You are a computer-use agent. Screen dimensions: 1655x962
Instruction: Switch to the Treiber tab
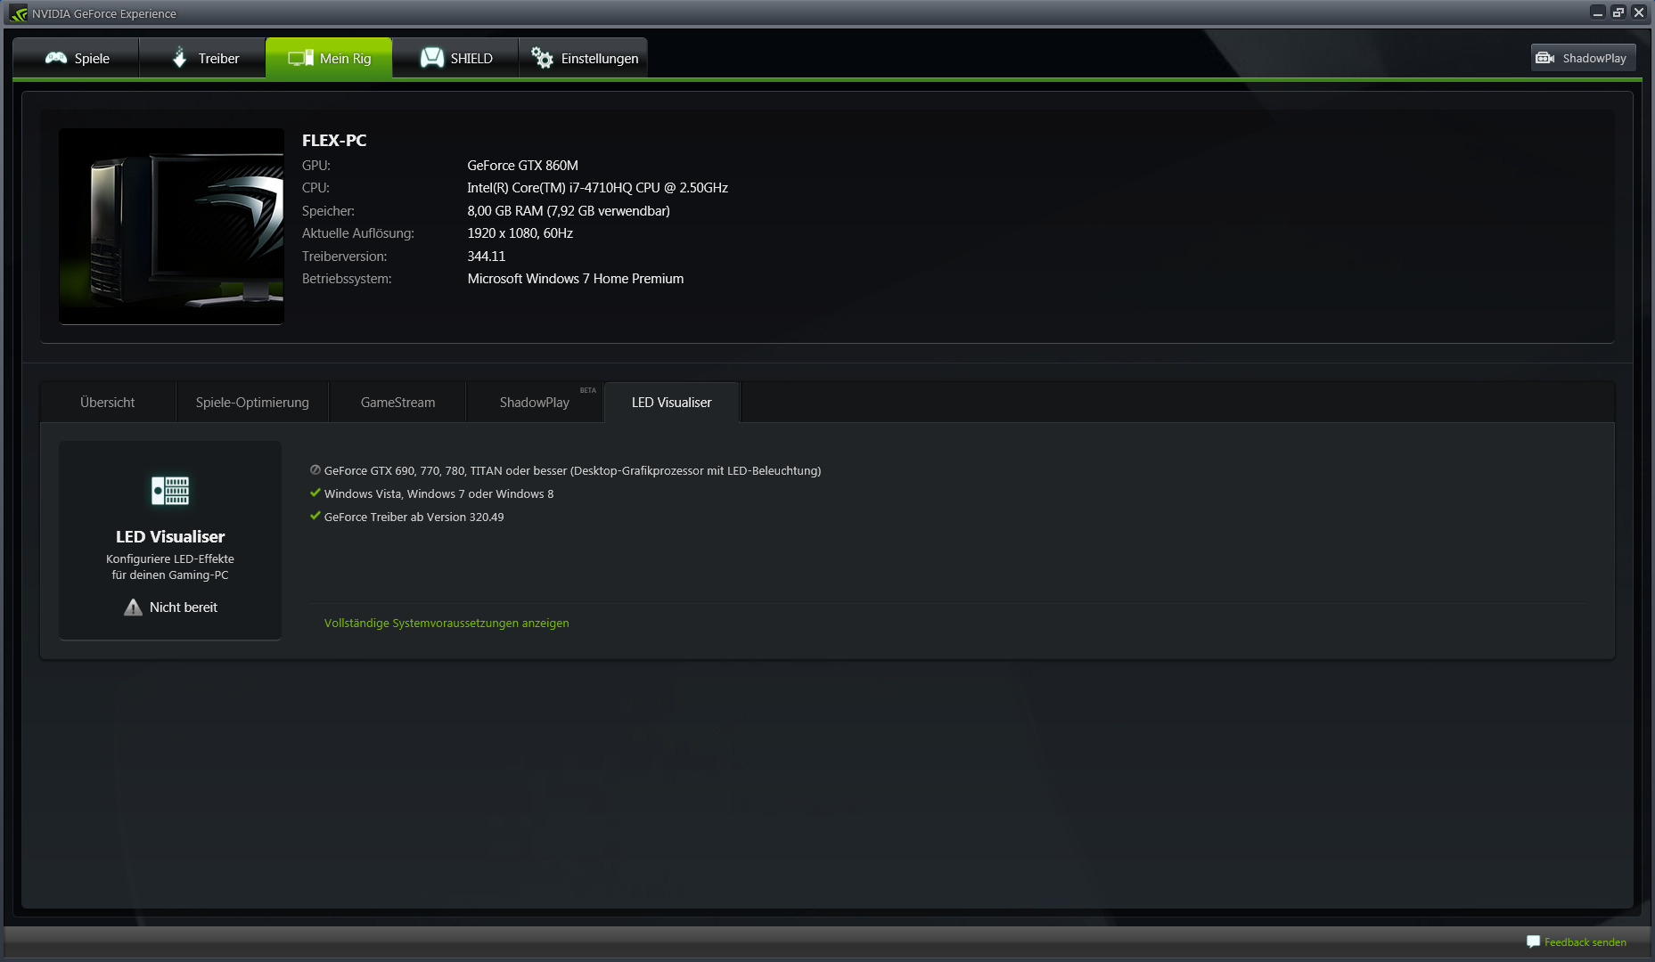coord(203,58)
